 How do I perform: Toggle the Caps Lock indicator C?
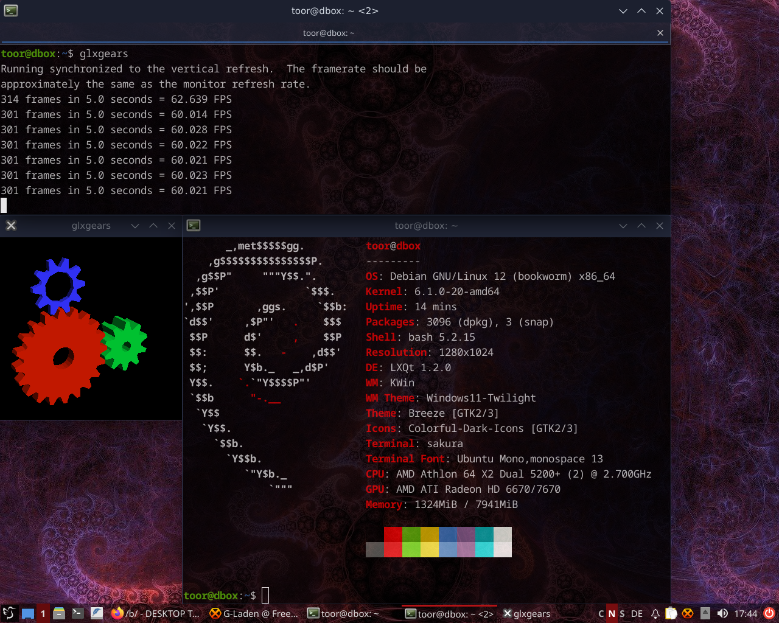point(601,614)
